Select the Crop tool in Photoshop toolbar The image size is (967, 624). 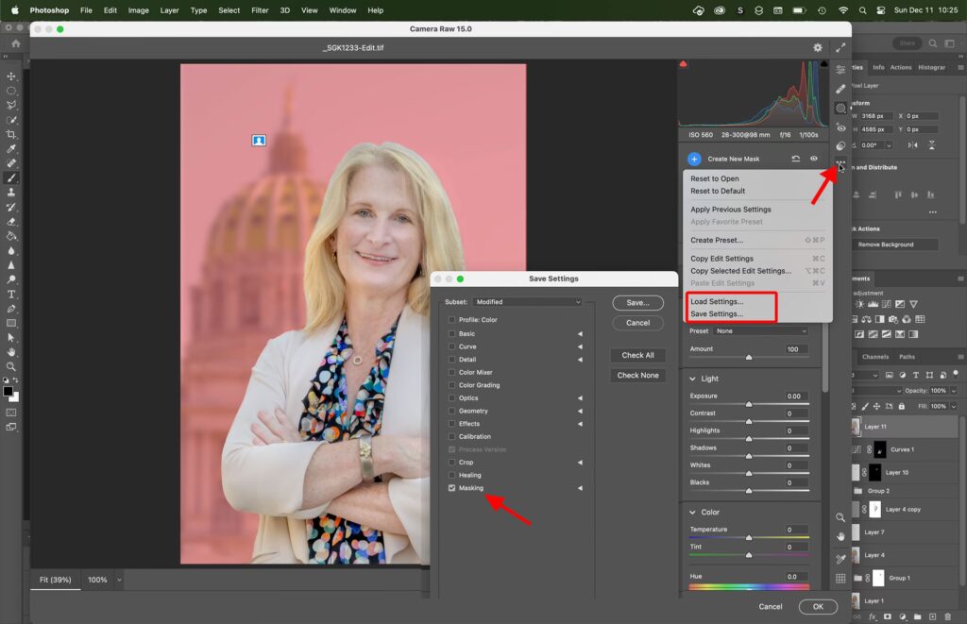pos(11,135)
